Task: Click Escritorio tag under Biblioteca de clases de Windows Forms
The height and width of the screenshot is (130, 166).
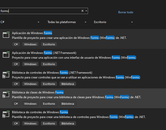Action: 49,104
